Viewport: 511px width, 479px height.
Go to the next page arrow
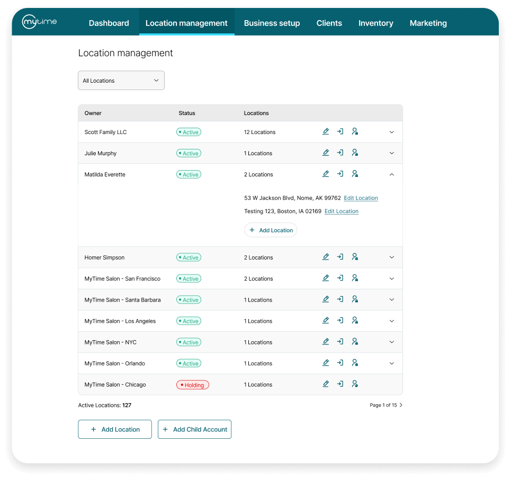pyautogui.click(x=401, y=405)
